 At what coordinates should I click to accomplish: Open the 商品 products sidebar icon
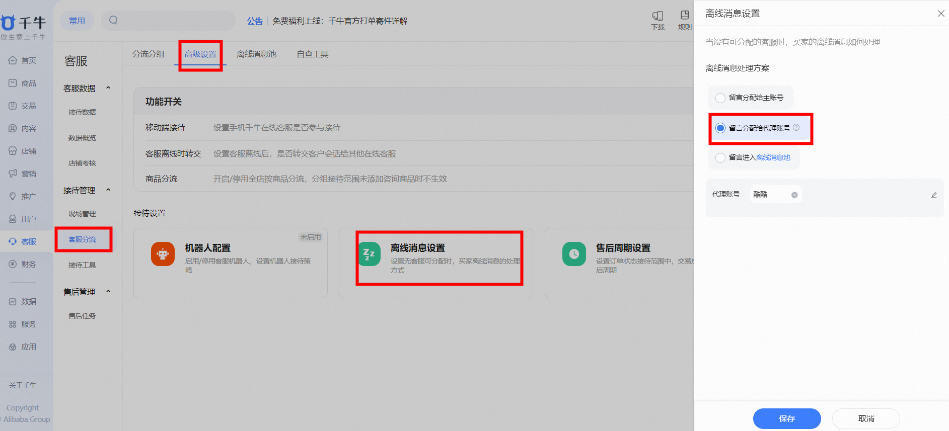pyautogui.click(x=13, y=83)
